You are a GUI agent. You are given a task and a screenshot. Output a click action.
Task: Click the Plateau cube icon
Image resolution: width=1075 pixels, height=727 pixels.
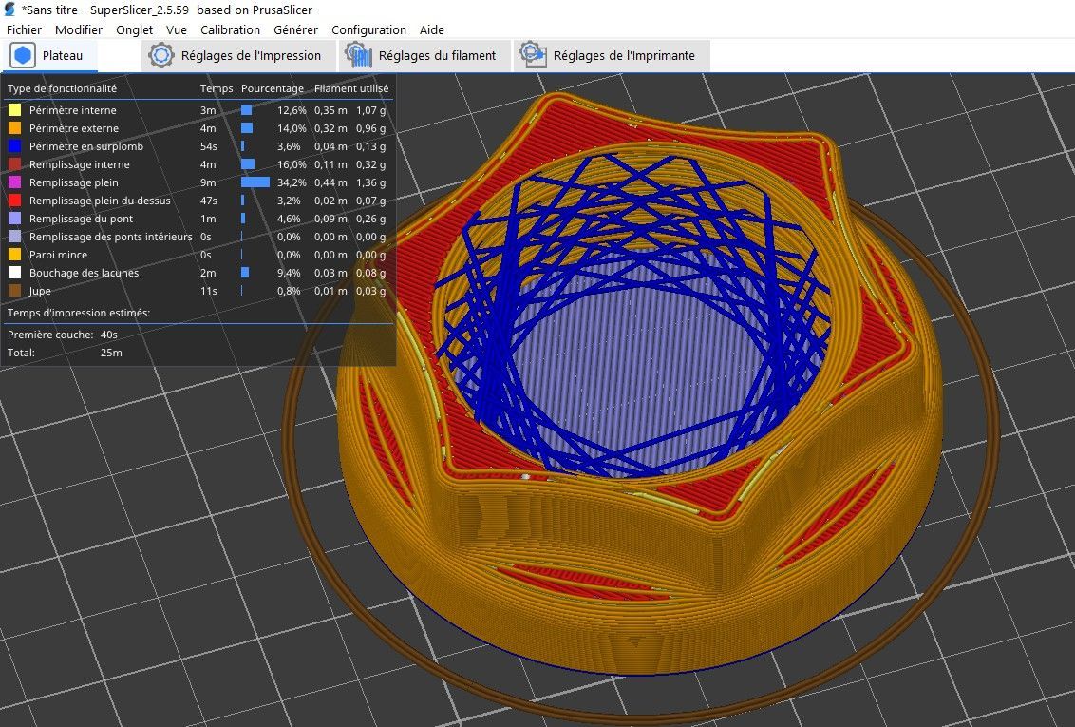[x=23, y=55]
